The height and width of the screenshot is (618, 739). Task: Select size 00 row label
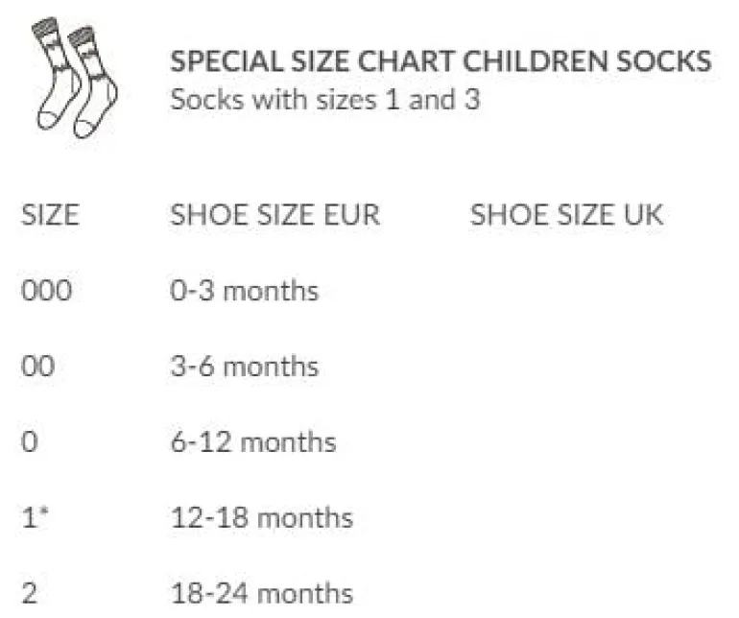37,367
